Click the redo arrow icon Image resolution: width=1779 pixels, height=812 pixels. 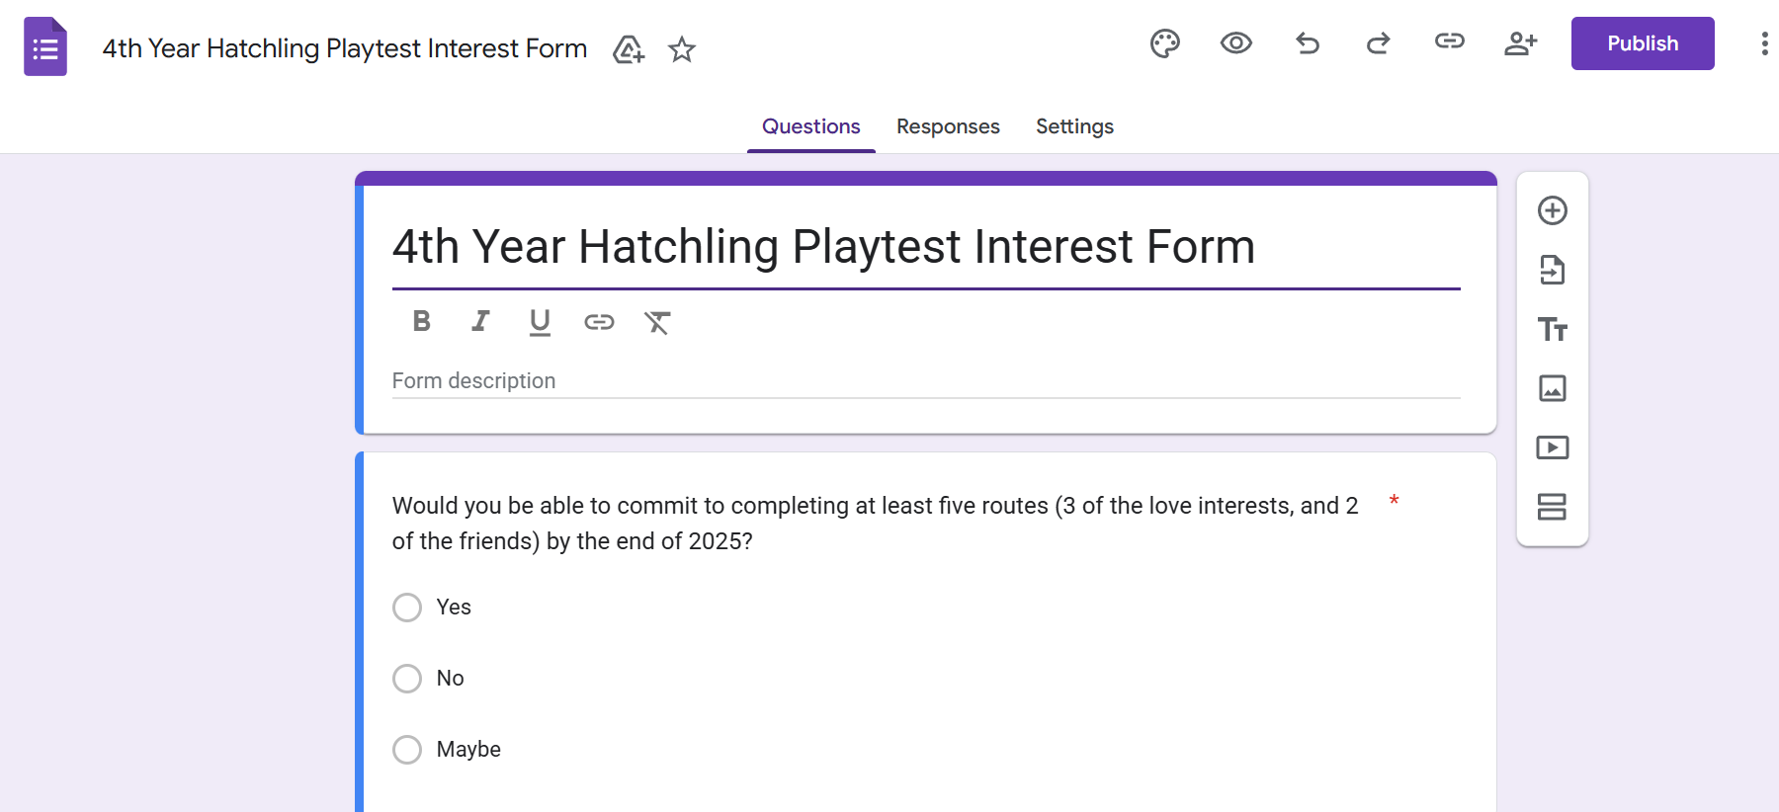(x=1379, y=43)
